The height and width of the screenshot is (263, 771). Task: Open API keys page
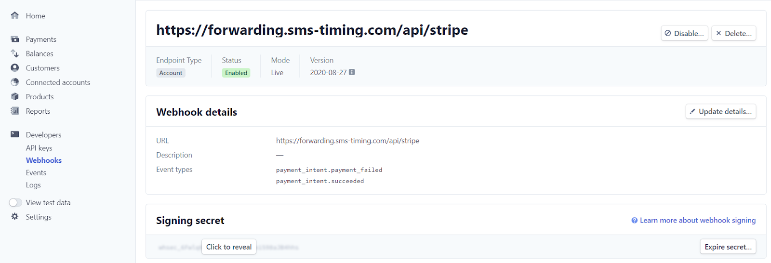pyautogui.click(x=39, y=148)
